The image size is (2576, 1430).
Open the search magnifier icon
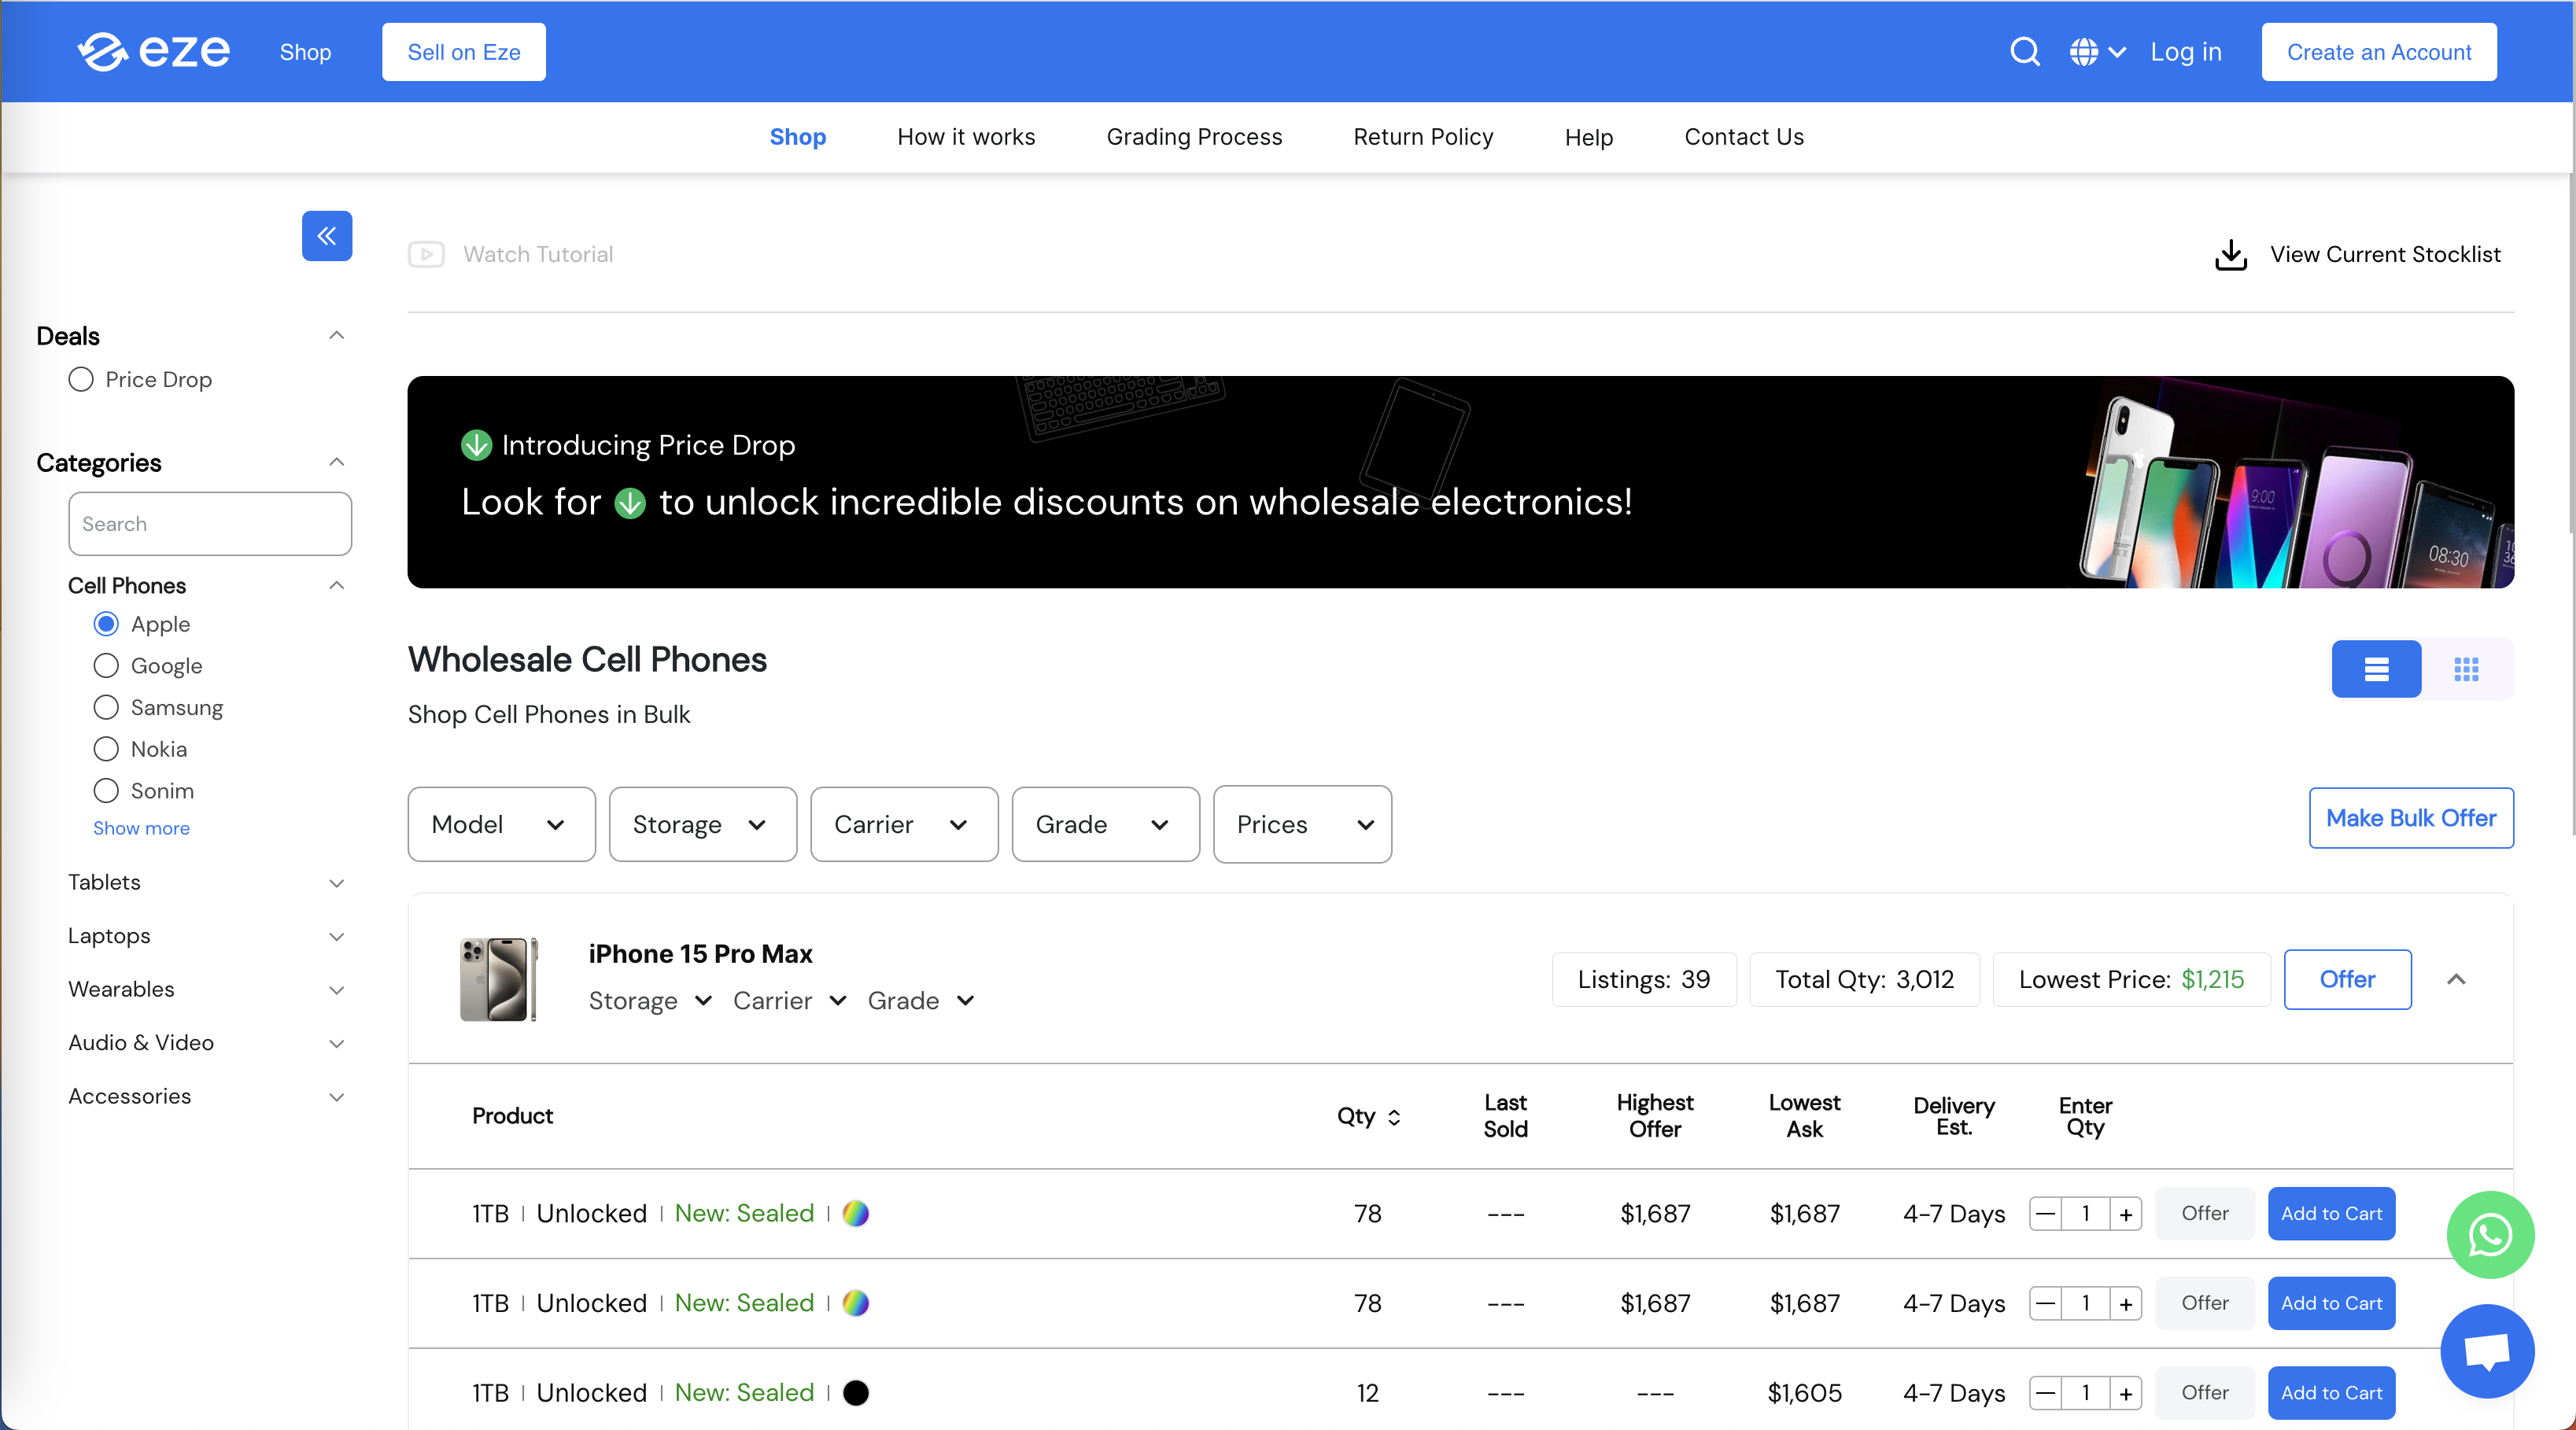(x=2024, y=52)
